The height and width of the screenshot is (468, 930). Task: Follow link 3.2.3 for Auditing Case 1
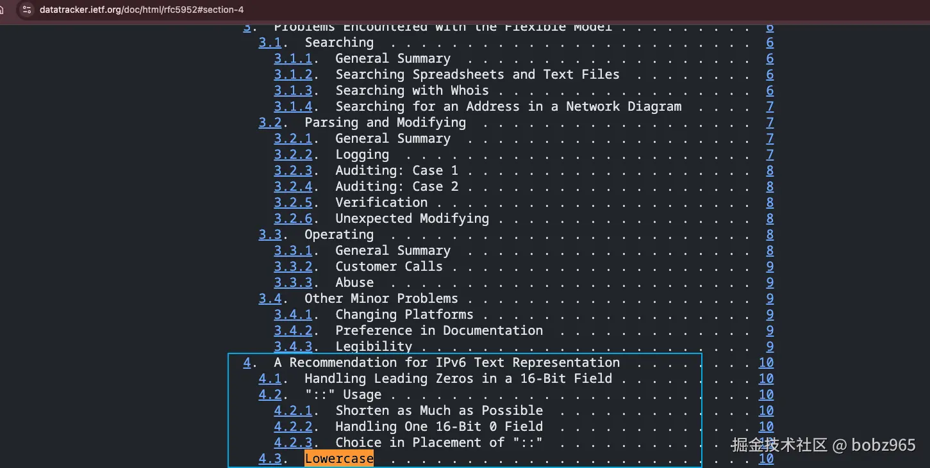[x=293, y=171]
